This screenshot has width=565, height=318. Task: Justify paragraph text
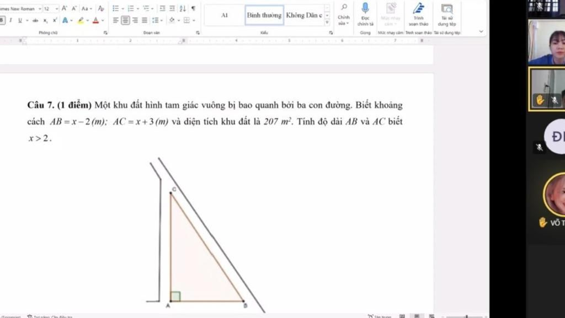(145, 20)
